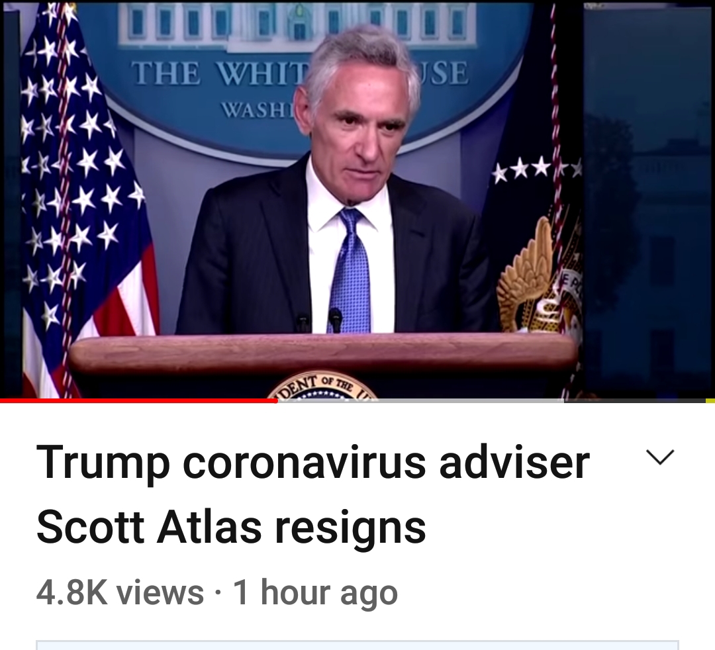Jump into the gray buffered portion of the progress bar

420,400
